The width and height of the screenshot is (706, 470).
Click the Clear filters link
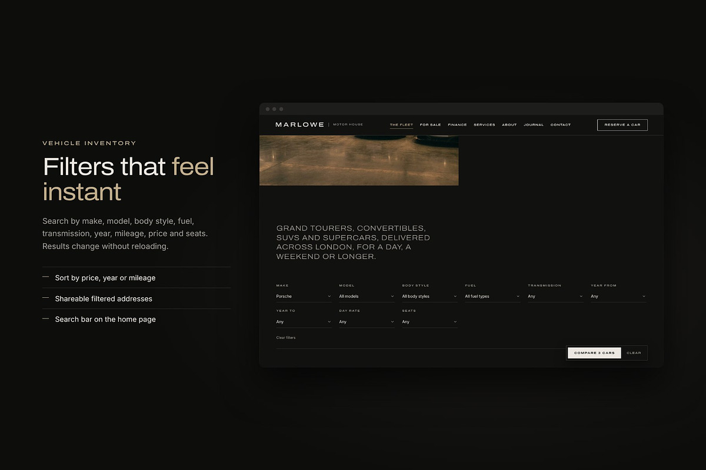(286, 338)
